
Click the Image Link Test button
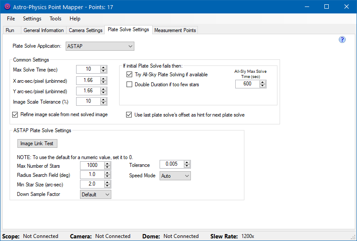[37, 143]
